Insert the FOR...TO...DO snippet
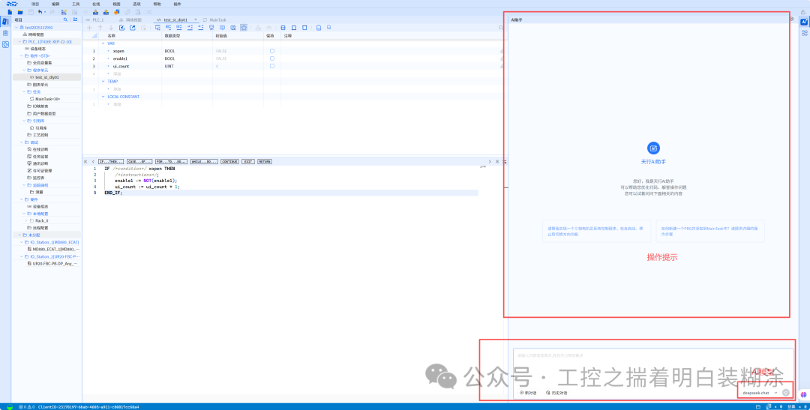810x410 pixels. (171, 162)
